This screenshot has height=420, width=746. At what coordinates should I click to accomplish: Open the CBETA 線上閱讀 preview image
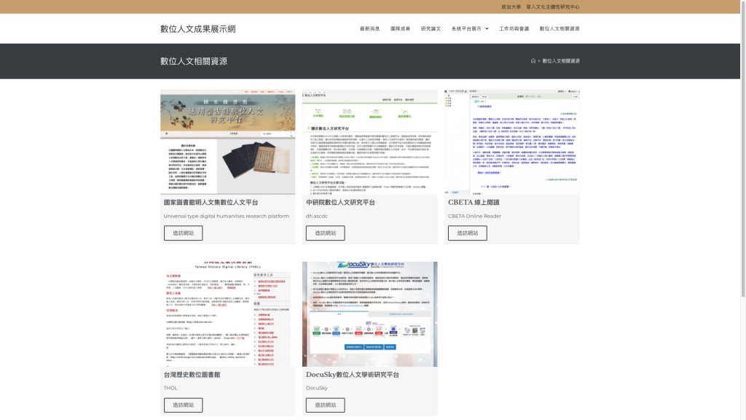point(512,142)
